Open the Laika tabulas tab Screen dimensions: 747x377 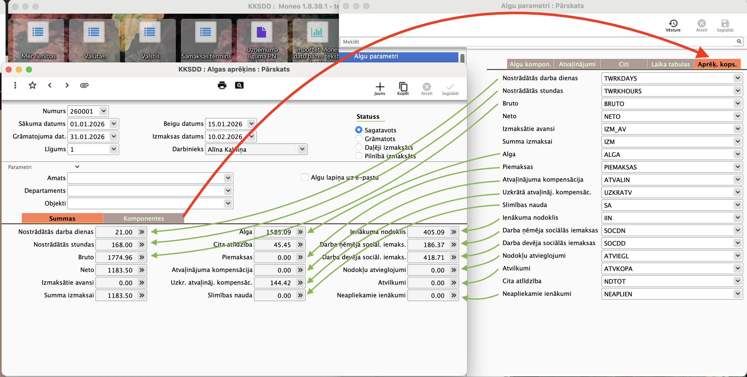tap(670, 64)
